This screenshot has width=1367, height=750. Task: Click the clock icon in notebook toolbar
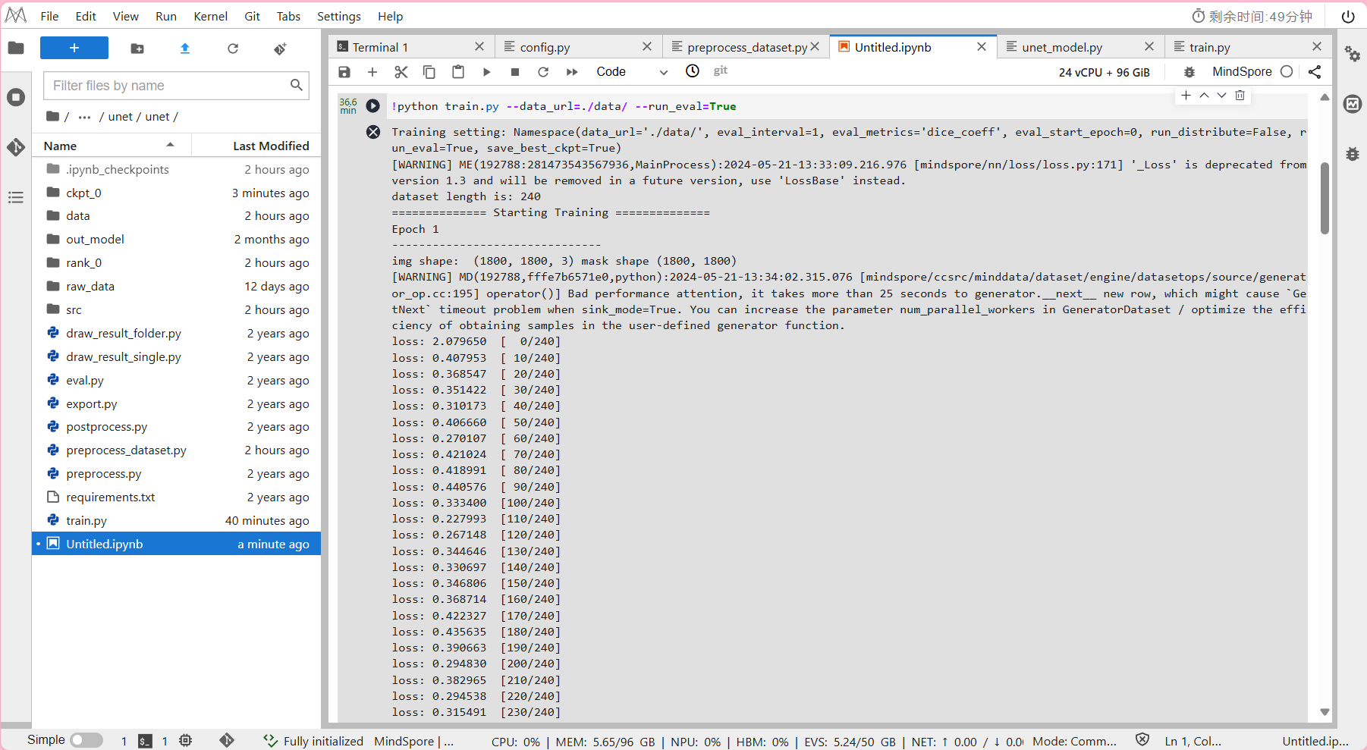[693, 71]
